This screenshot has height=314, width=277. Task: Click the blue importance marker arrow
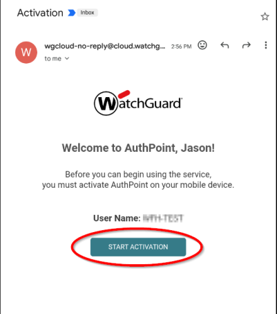72,12
